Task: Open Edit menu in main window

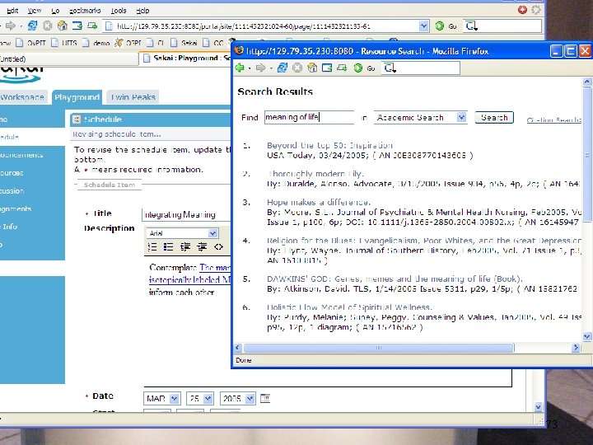Action: [x=12, y=11]
